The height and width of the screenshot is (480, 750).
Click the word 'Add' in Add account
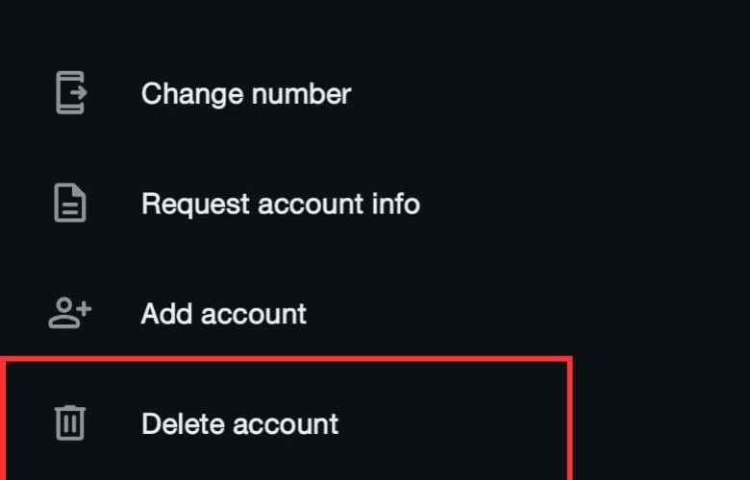[163, 314]
